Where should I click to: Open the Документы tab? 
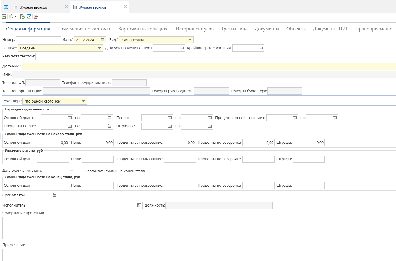coord(267,29)
